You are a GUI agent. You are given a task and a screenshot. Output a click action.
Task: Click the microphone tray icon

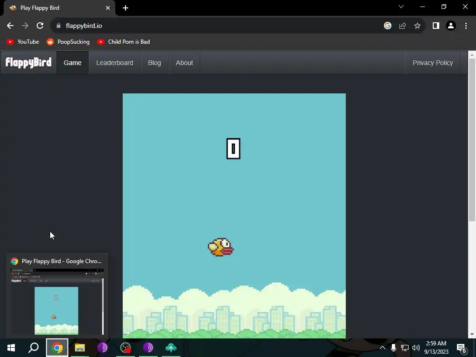[x=393, y=348]
